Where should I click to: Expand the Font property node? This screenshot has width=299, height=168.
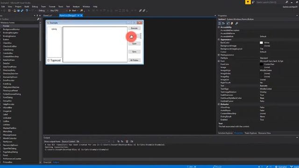219,61
